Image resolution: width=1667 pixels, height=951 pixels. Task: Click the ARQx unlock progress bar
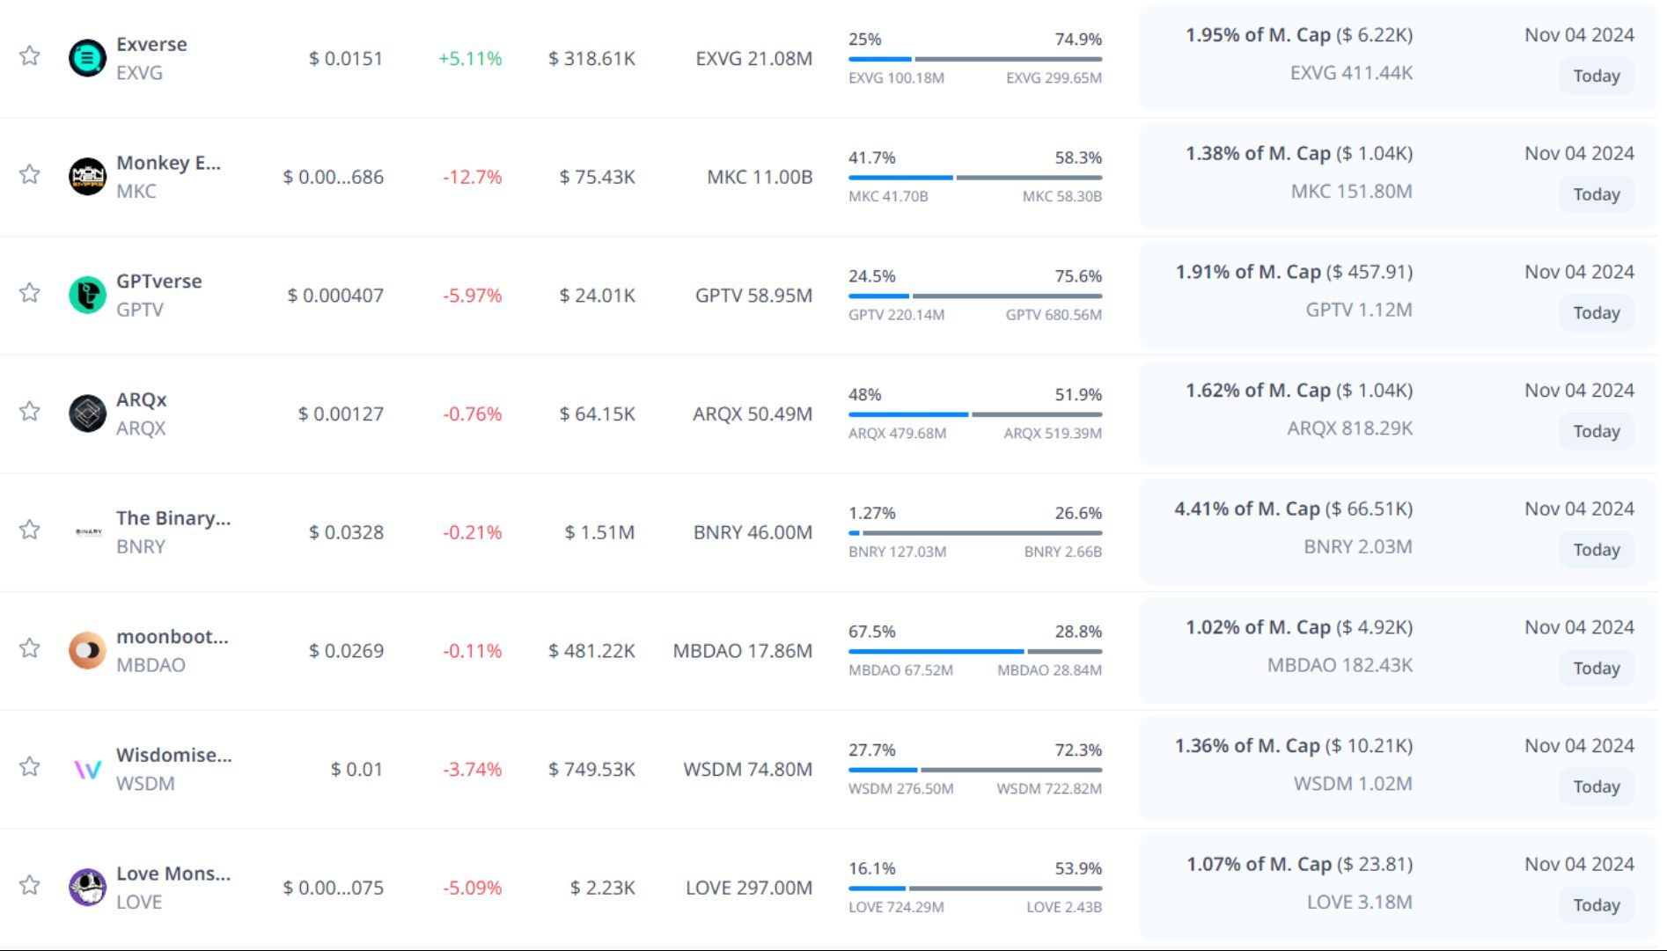(974, 414)
